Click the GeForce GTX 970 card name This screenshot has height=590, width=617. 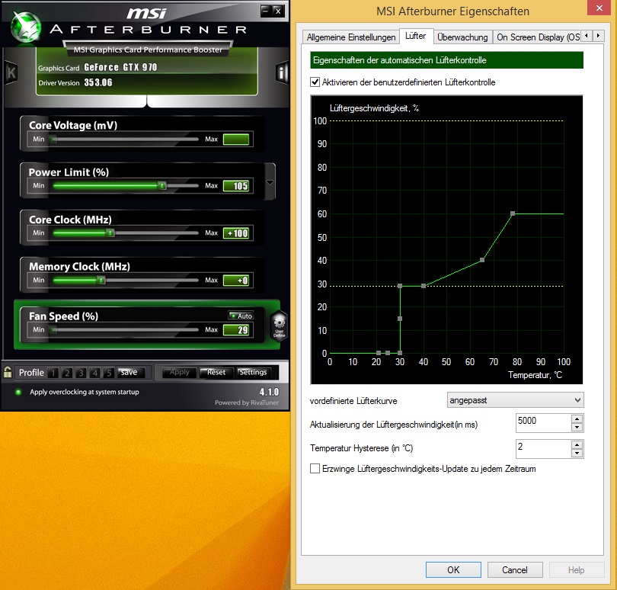point(120,67)
